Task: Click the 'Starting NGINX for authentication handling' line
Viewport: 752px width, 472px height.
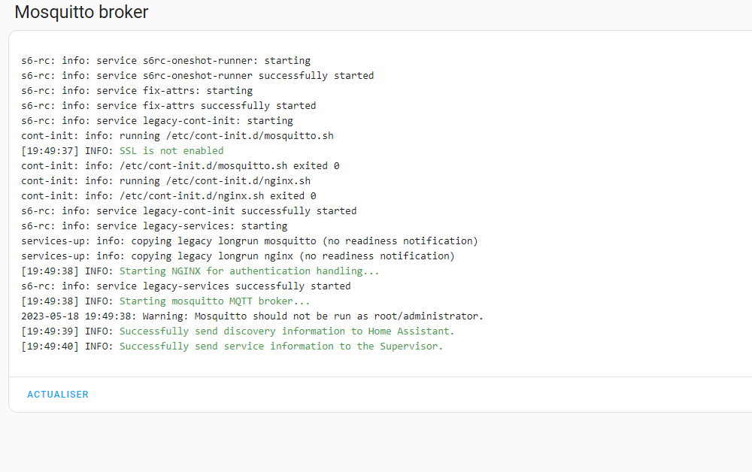Action: point(250,271)
